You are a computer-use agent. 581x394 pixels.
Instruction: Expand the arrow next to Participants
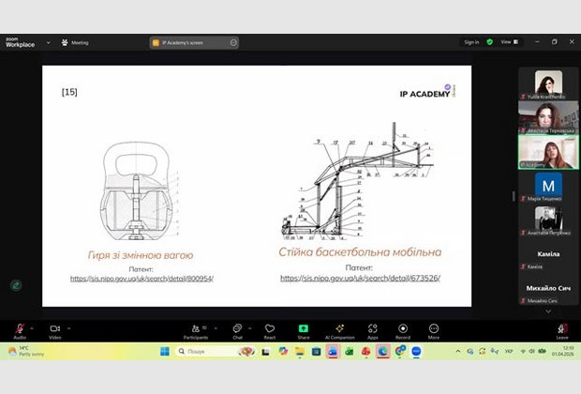(216, 328)
